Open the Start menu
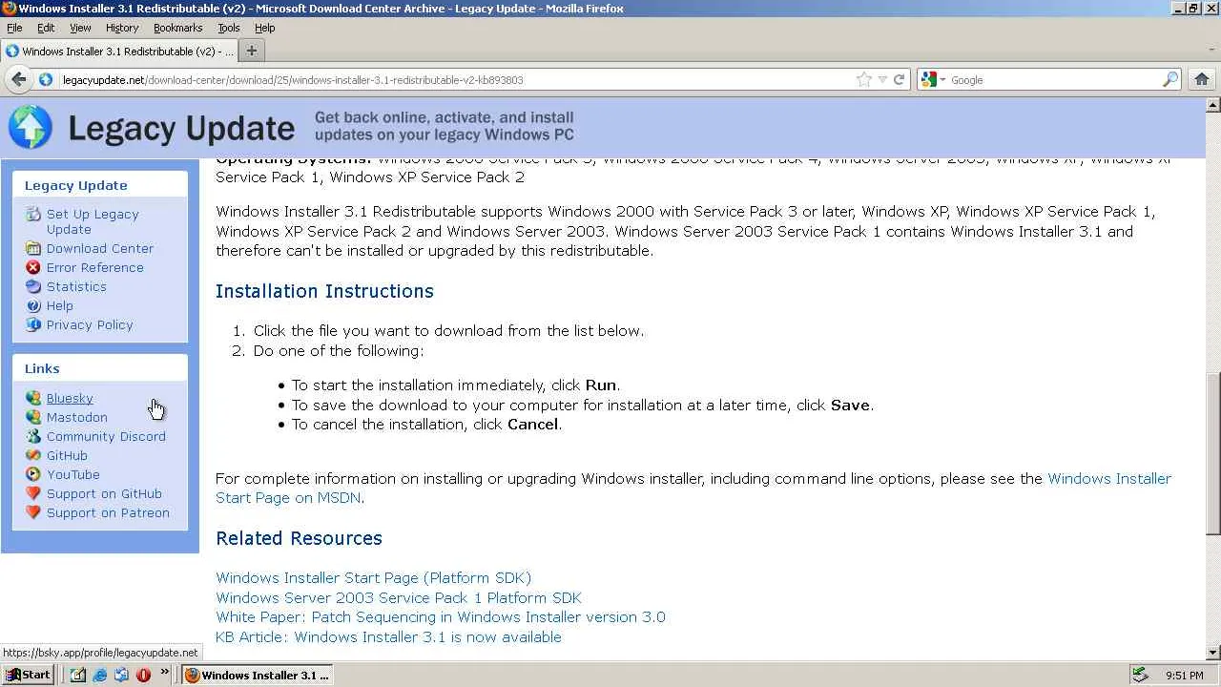This screenshot has width=1221, height=687. (x=28, y=675)
